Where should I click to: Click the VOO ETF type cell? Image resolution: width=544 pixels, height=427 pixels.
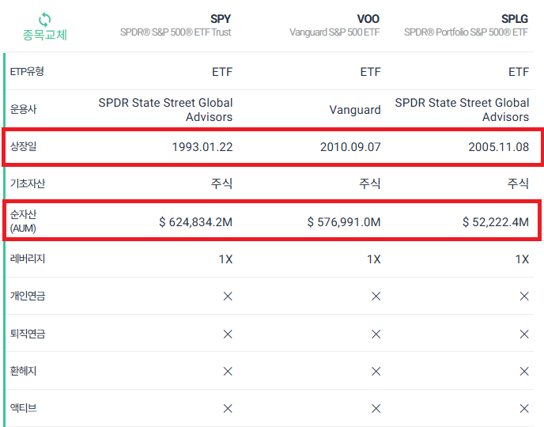pos(371,72)
